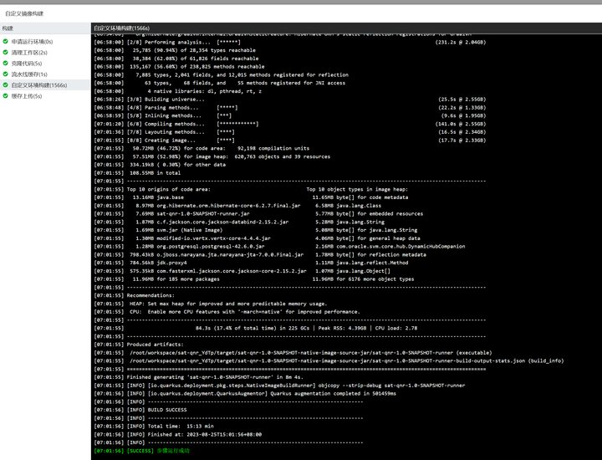
Task: Click green check icon beside 自定义环境构建
Action: [x=5, y=84]
